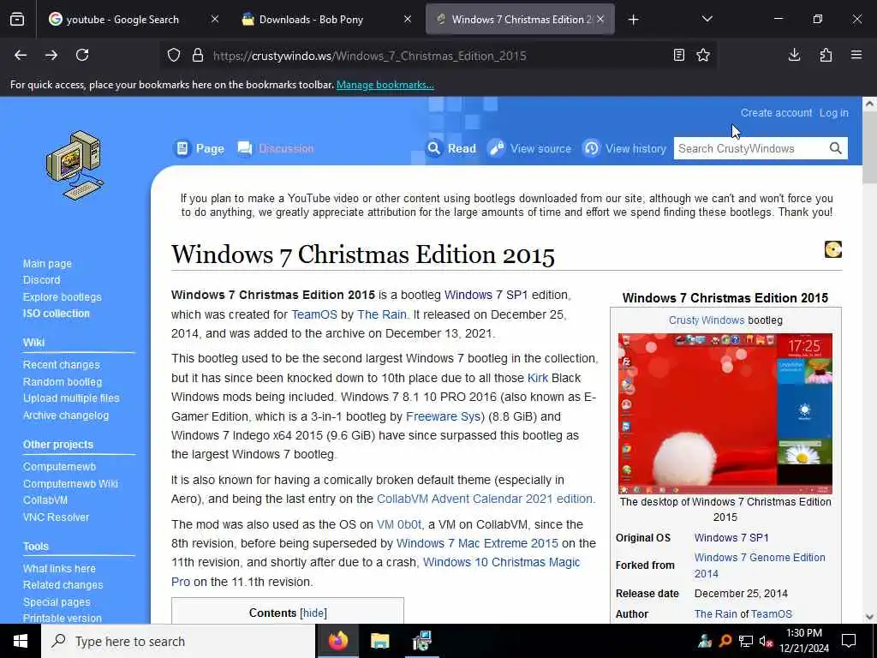Screen dimensions: 877x658
Task: Click the browser URL address bar
Action: [x=436, y=56]
